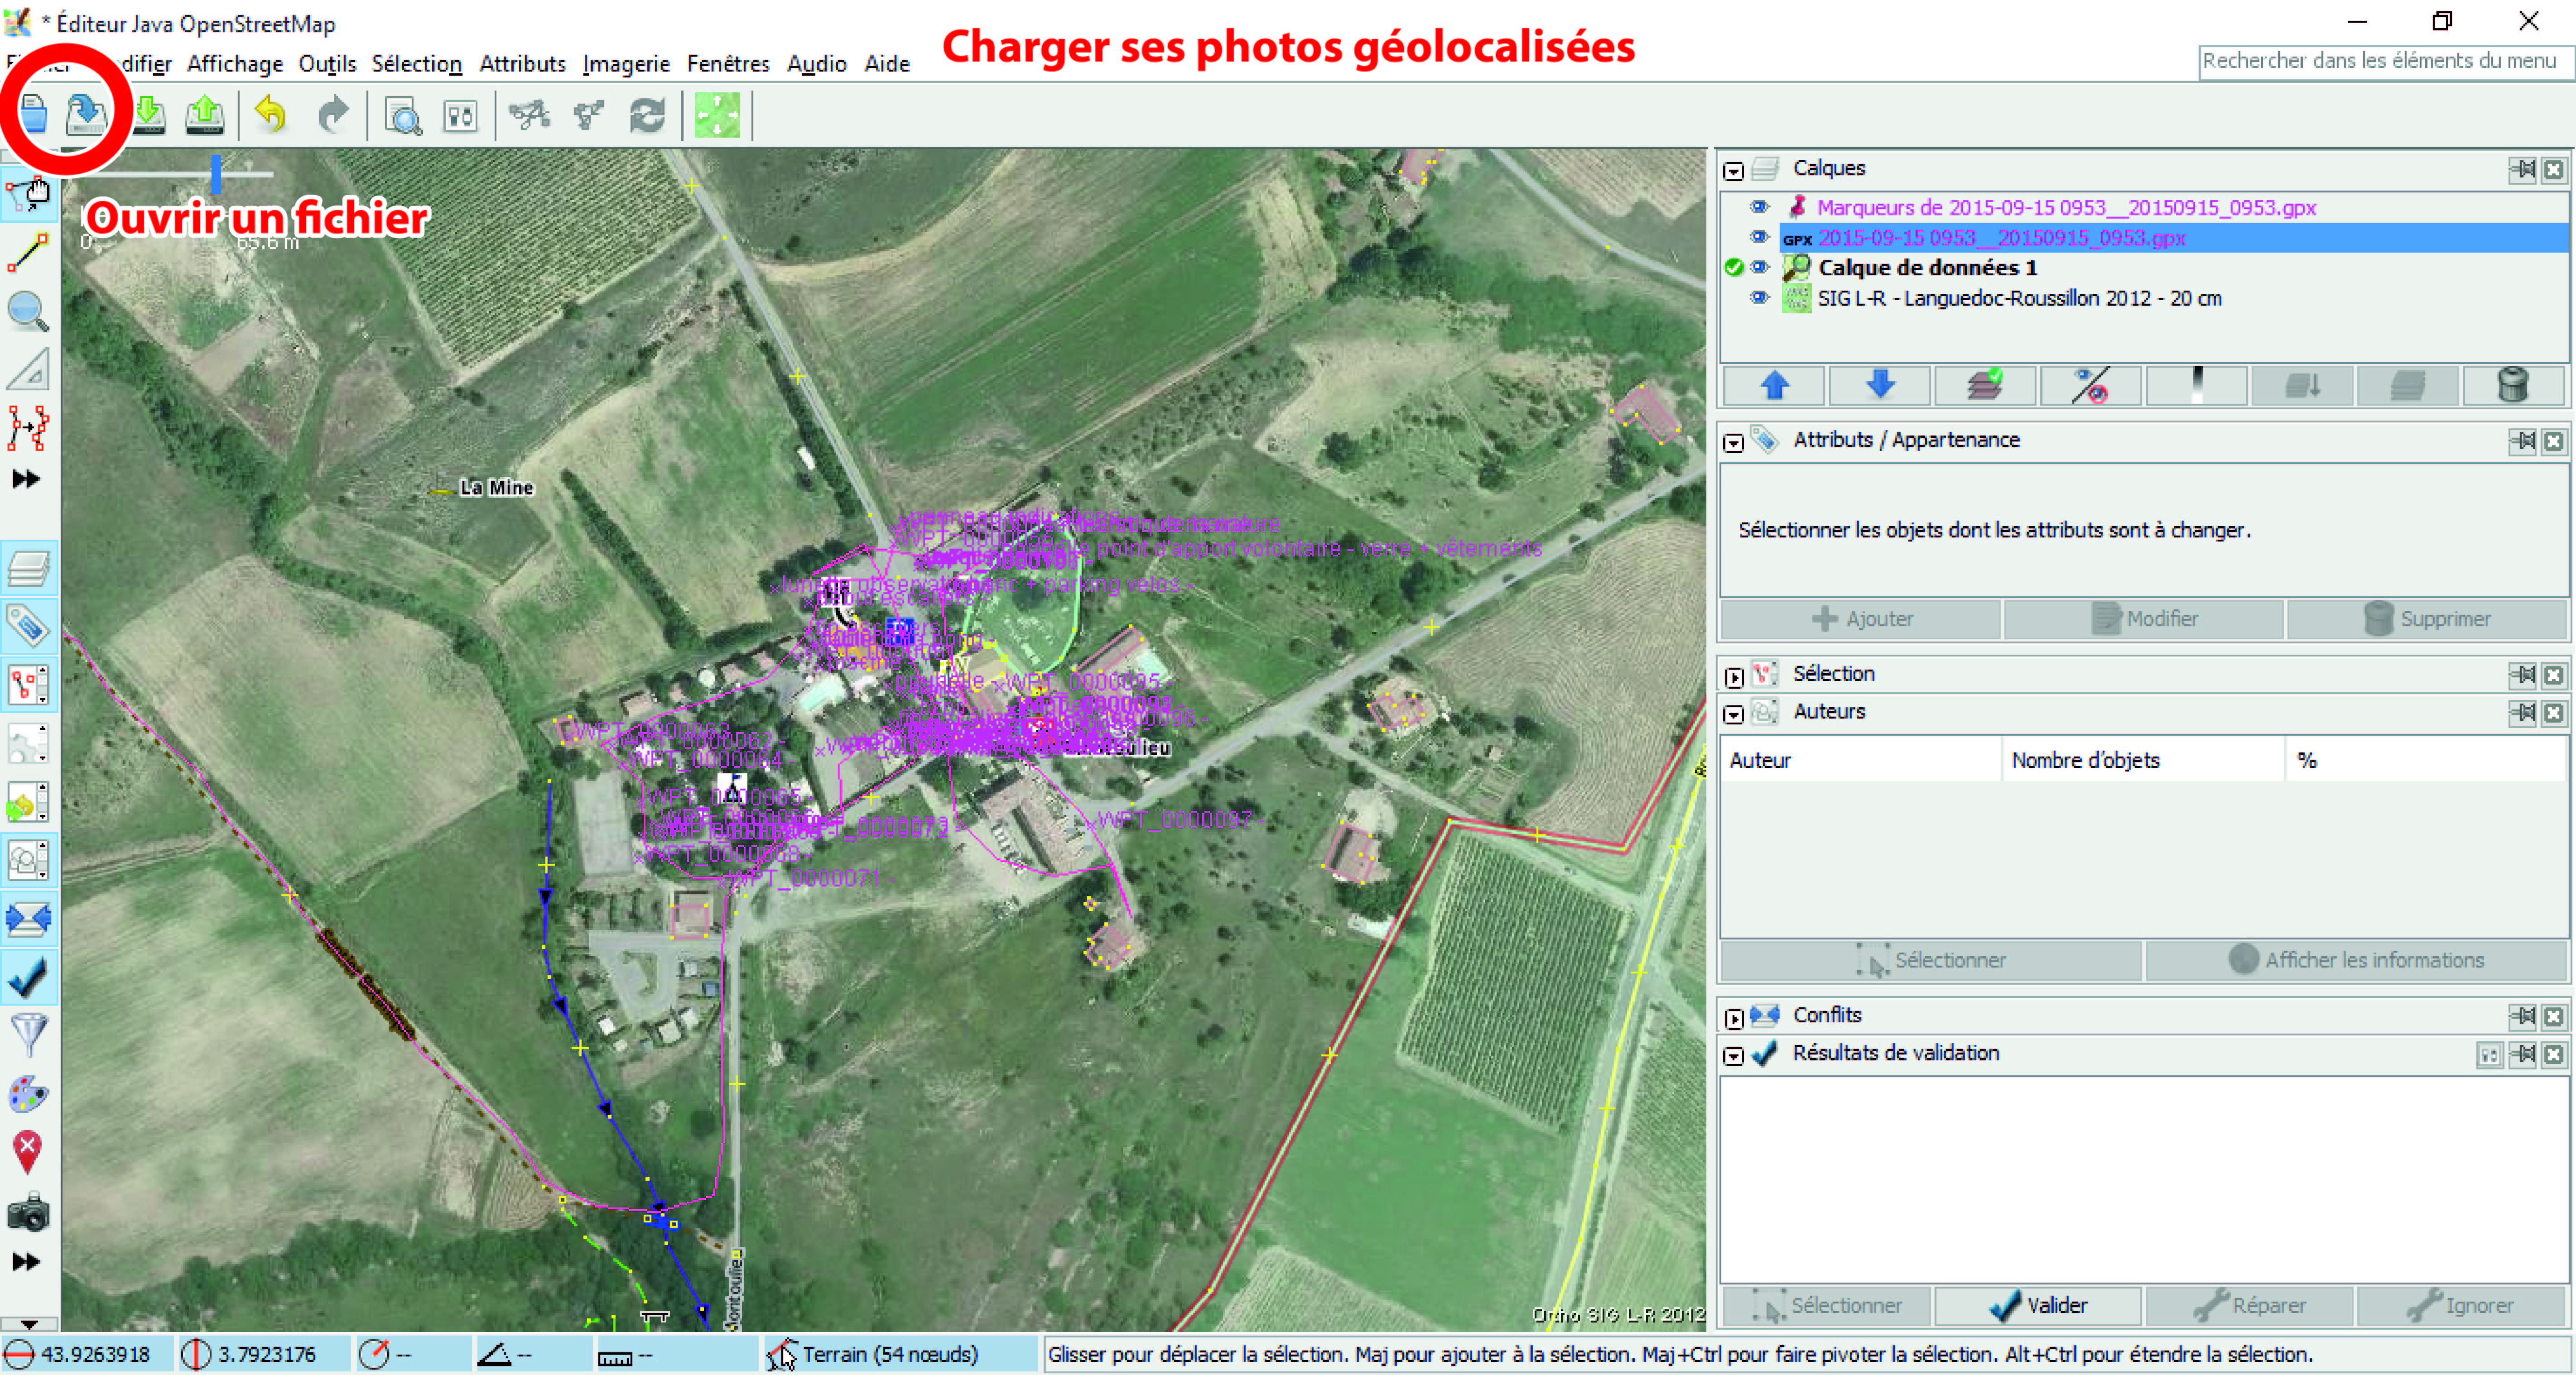Click the Ignorer button
Viewport: 2576px width, 1375px height.
click(x=2461, y=1306)
